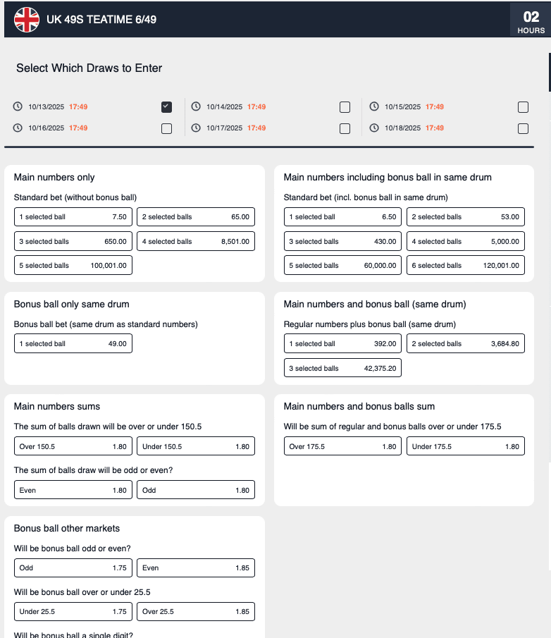Click clock icon beside 10/17/2025 draw

click(x=197, y=128)
